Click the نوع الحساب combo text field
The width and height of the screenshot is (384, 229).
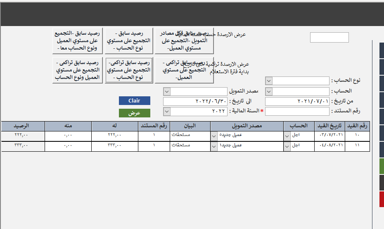301,81
